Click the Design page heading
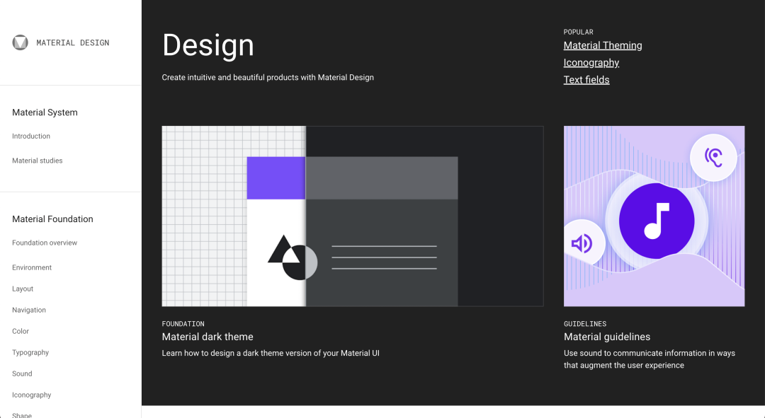 208,45
